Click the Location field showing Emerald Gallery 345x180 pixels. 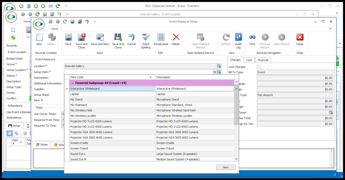click(140, 66)
